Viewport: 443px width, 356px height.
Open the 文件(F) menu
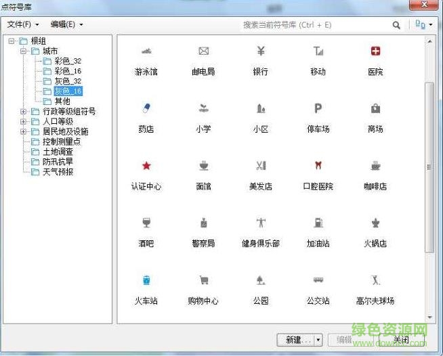[x=23, y=25]
